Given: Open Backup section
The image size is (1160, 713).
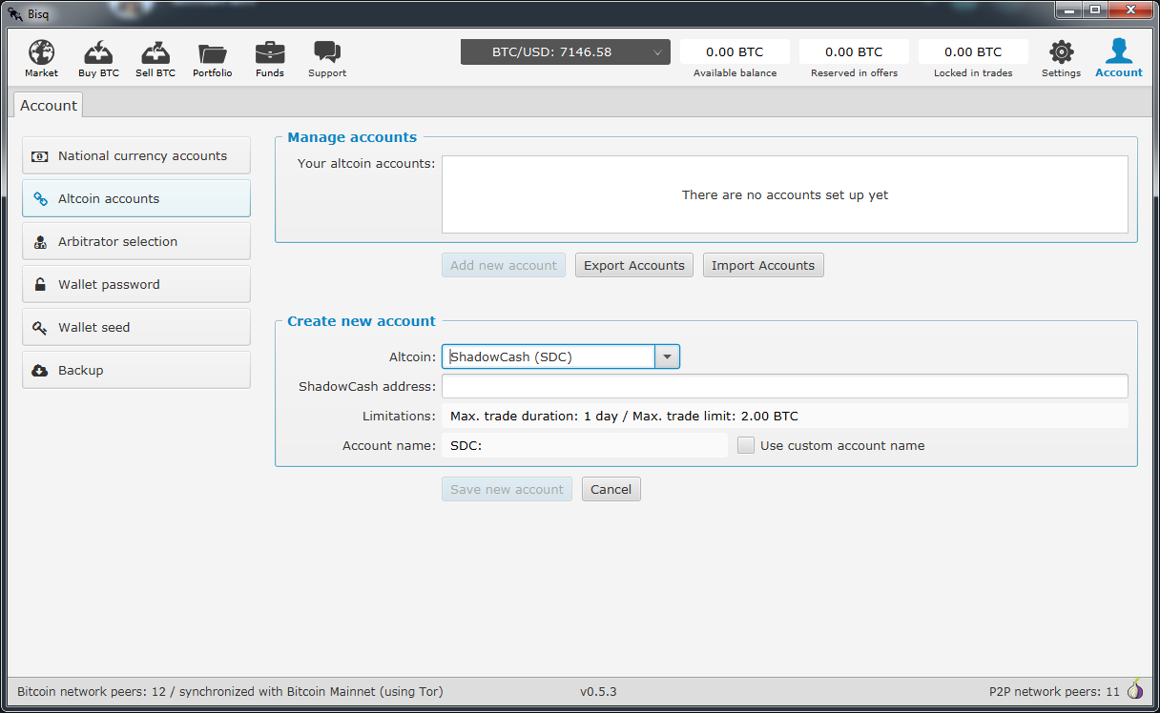Looking at the screenshot, I should [136, 370].
